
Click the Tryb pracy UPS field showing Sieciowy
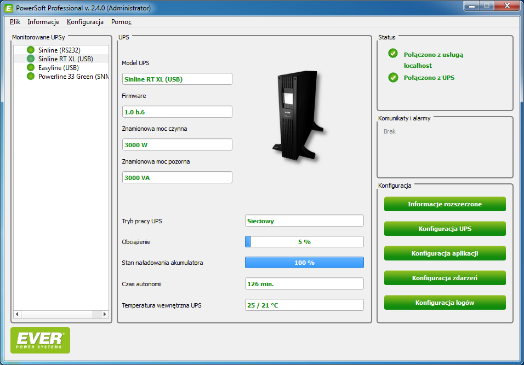point(304,221)
